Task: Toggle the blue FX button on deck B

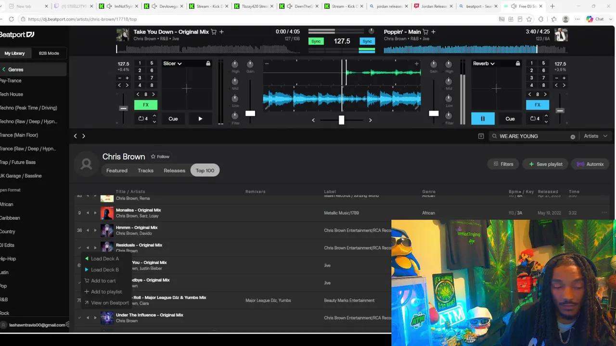Action: [538, 105]
